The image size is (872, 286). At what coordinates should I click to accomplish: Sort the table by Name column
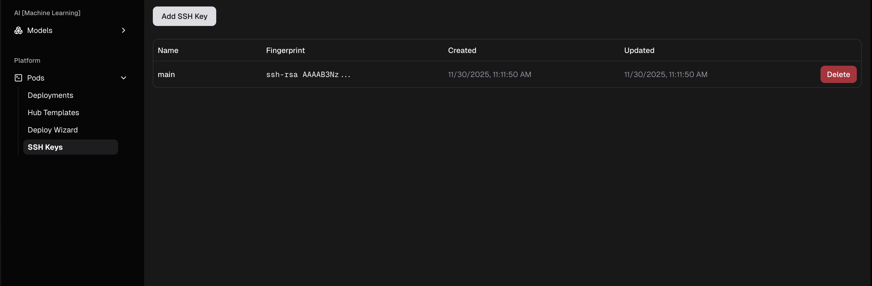pos(168,50)
